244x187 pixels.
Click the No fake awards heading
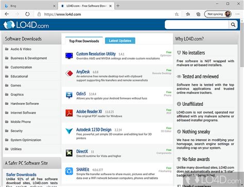point(196,159)
